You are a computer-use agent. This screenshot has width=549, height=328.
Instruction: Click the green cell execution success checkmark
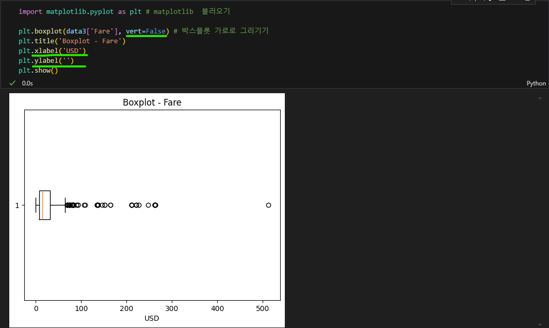coord(12,83)
